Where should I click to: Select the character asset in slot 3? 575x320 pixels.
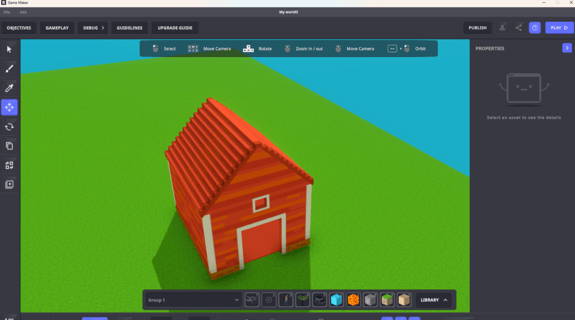click(286, 300)
